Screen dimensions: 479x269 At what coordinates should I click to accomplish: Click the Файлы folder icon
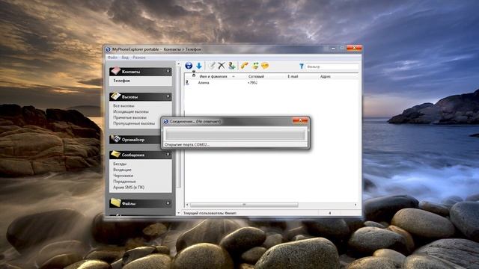[x=116, y=202]
